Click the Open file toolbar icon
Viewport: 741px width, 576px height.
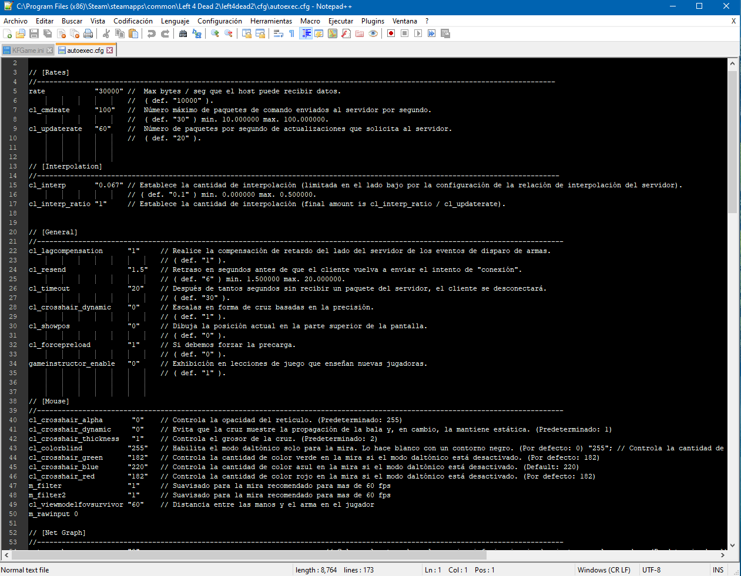[x=21, y=33]
